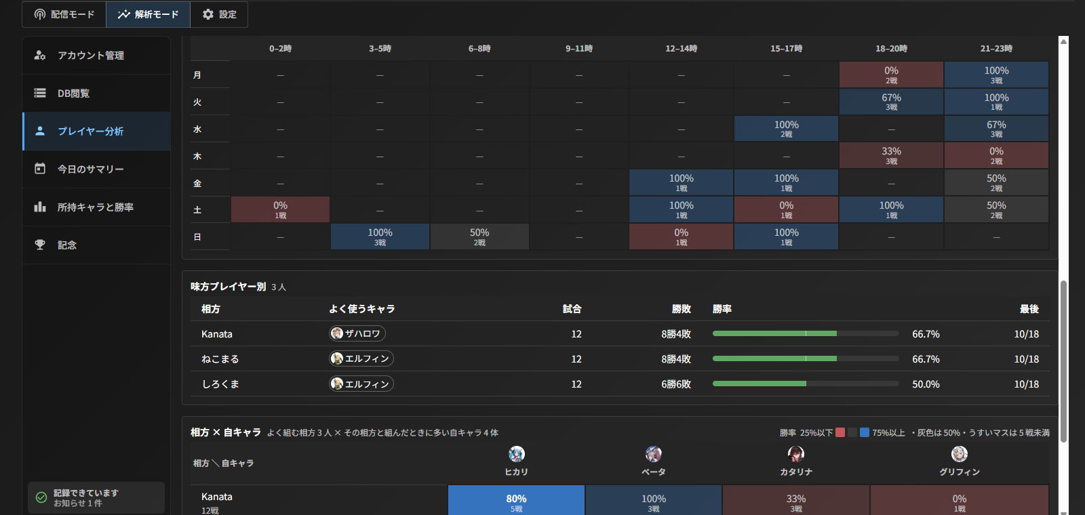This screenshot has height=515, width=1085.
Task: Open 今日のサマリー from sidebar
Action: [x=96, y=169]
